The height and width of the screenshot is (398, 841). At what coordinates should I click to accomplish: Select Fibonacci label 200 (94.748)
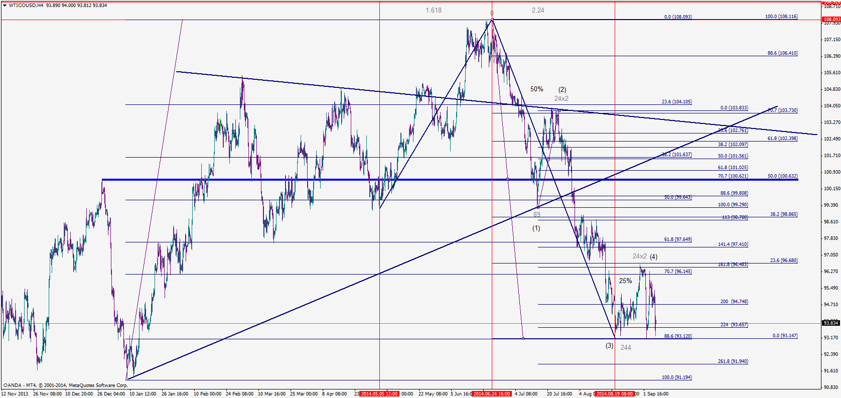point(734,301)
